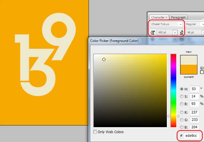Select the S saturation radio button
The image size is (204, 142).
click(182, 96)
